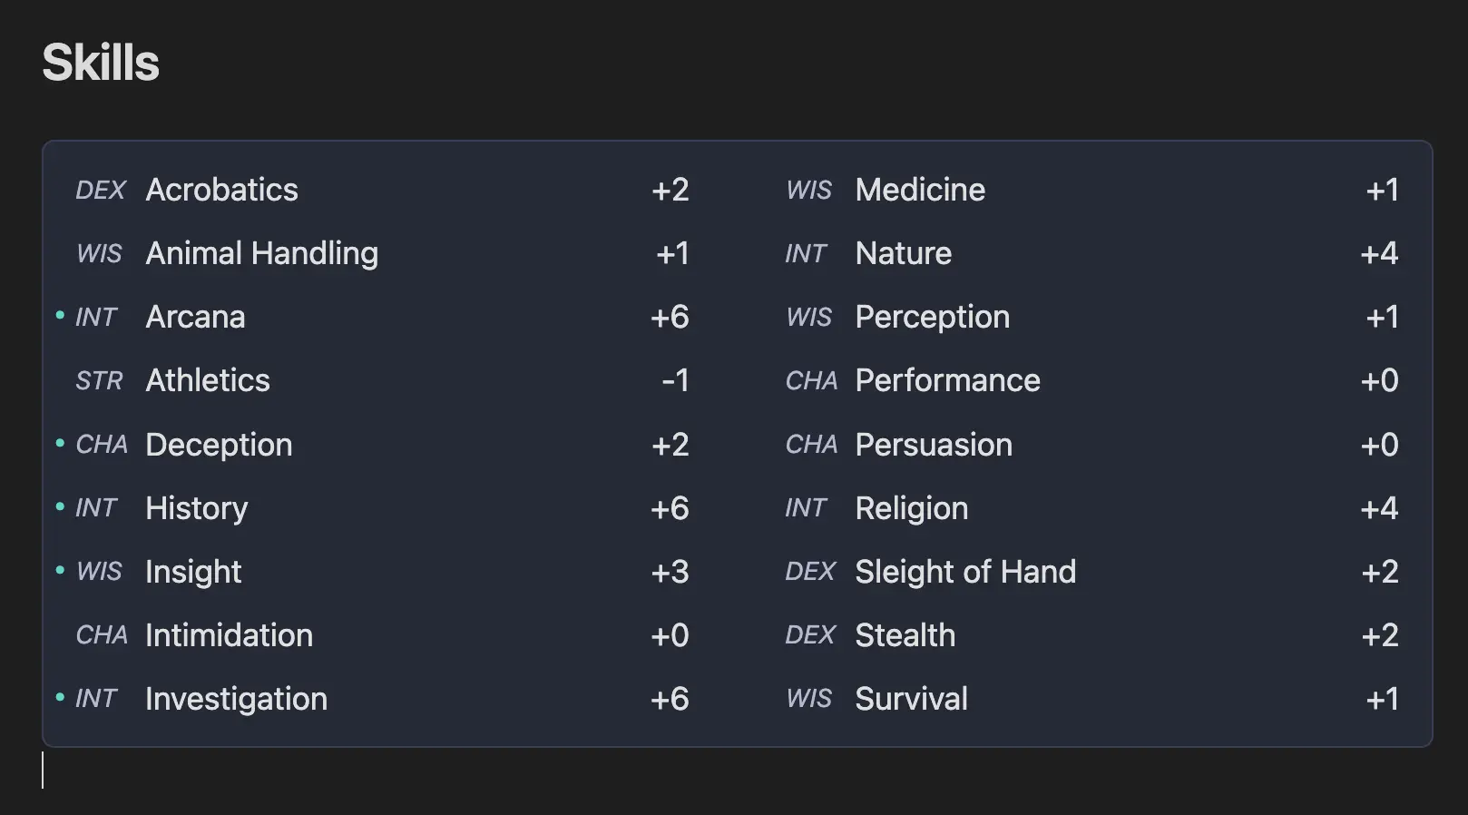Select the Persuasion skill name
Image resolution: width=1468 pixels, height=815 pixels.
[x=934, y=445]
